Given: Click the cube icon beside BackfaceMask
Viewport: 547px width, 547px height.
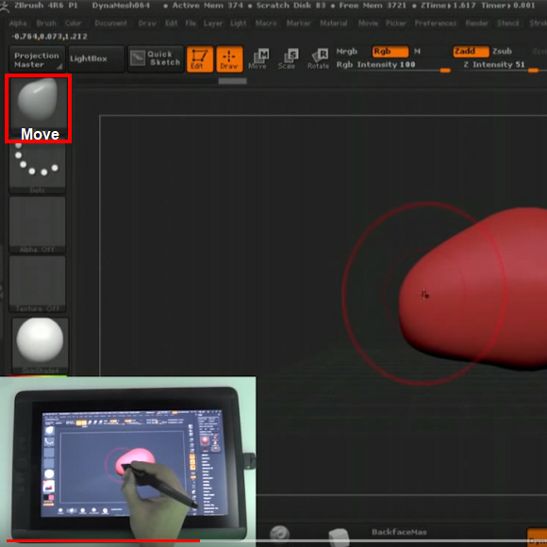Looking at the screenshot, I should click(340, 537).
